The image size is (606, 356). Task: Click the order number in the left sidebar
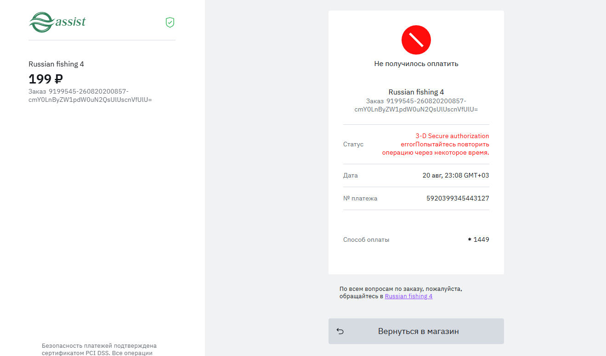[x=90, y=95]
